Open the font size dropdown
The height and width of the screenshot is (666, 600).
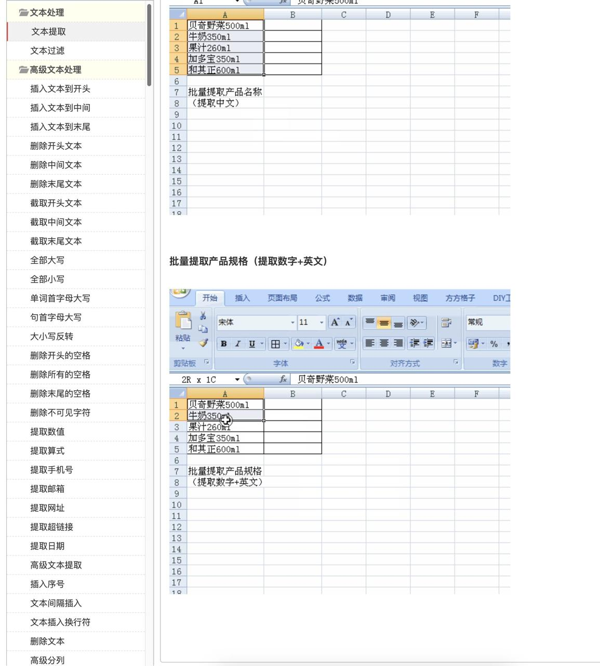pos(321,323)
